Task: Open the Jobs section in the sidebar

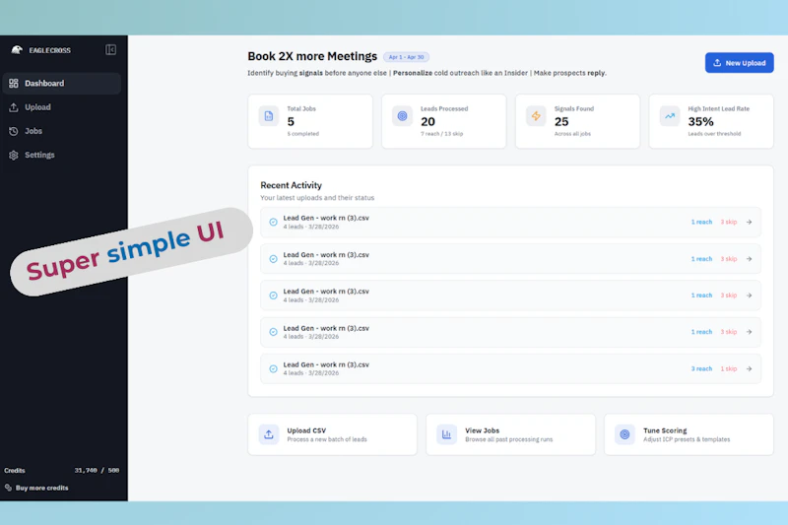Action: [x=33, y=131]
